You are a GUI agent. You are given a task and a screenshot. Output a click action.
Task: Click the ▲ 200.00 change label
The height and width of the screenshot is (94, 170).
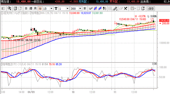164,23
